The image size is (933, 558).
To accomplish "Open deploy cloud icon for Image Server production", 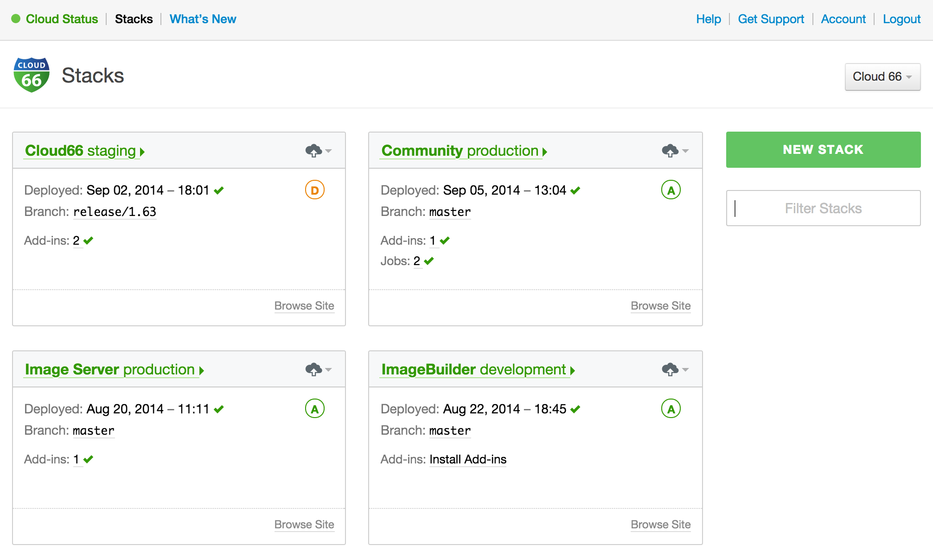I will [313, 369].
